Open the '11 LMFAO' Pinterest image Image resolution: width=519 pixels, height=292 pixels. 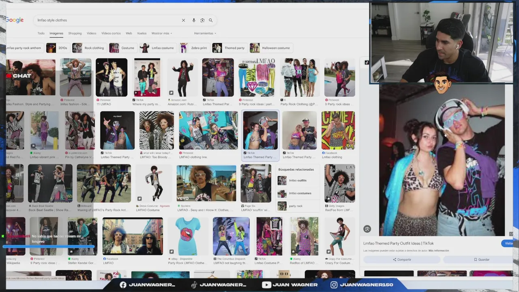pyautogui.click(x=112, y=77)
